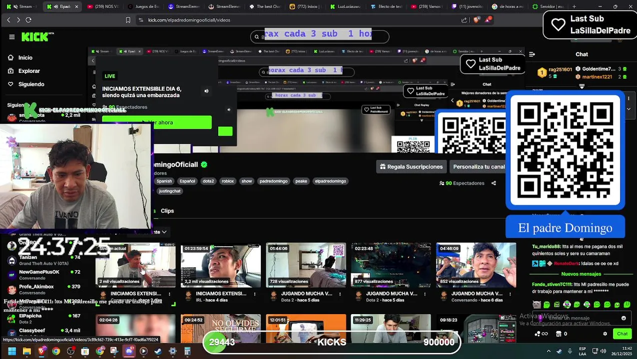Open the Kick hamburger menu
637x359 pixels.
point(12,37)
